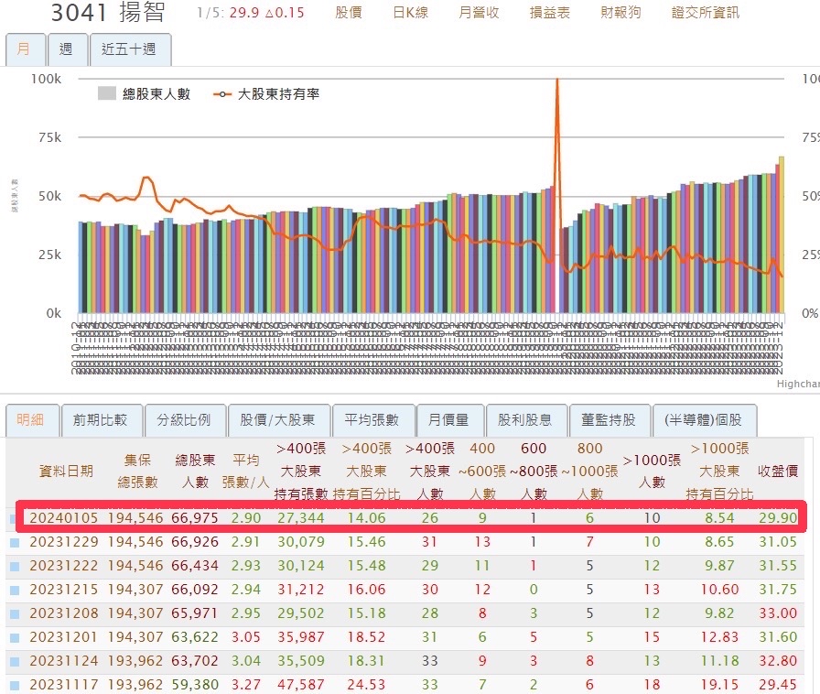Click the 財報狗 link

pyautogui.click(x=620, y=13)
